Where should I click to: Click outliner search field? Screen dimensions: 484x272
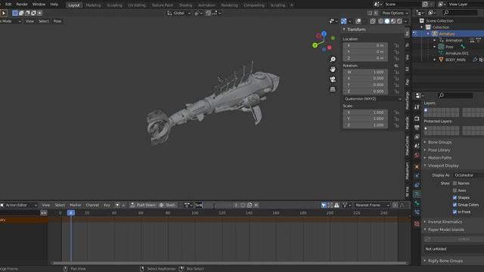tap(461, 13)
